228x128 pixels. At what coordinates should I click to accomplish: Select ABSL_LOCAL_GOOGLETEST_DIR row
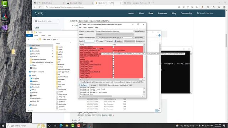tap(111, 50)
